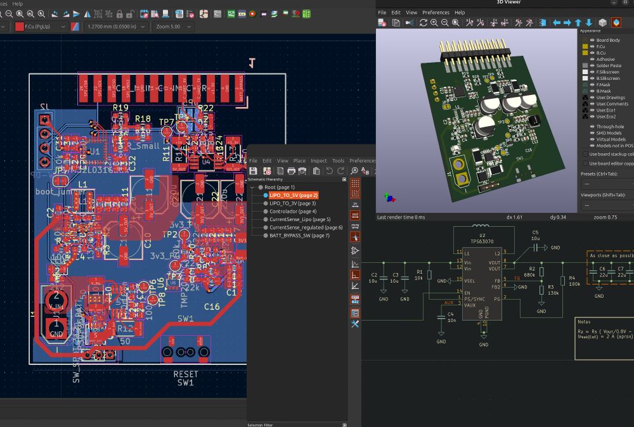This screenshot has height=427, width=634.
Task: Switch to mils unit icon in schematic editor
Action: 355,215
